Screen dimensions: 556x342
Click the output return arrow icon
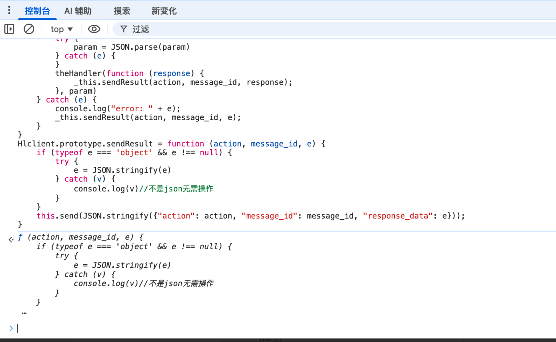(x=11, y=240)
